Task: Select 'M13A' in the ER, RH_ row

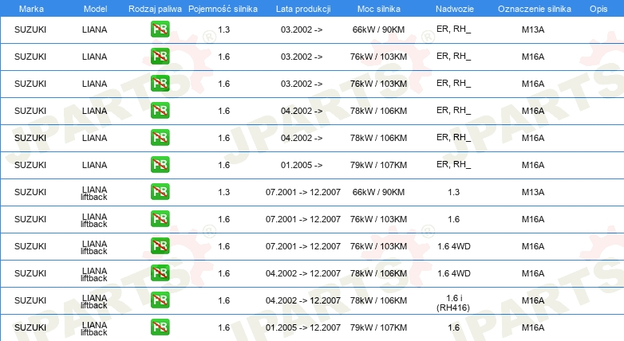Action: click(x=533, y=29)
